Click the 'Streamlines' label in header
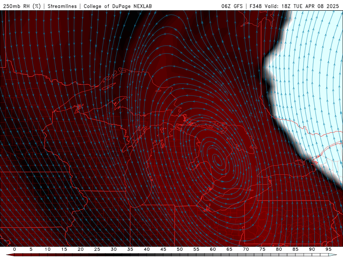The width and height of the screenshot is (343, 257). point(62,6)
